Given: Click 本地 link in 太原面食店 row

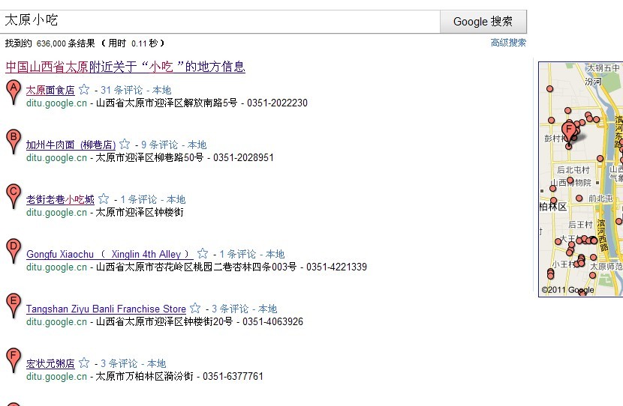Looking at the screenshot, I should 161,91.
